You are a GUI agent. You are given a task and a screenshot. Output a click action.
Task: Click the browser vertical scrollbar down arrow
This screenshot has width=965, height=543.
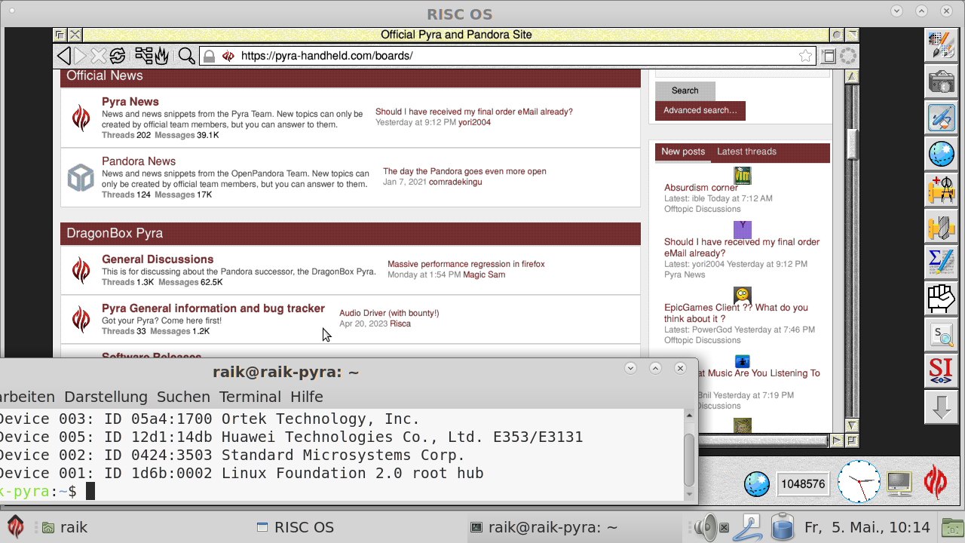coord(852,425)
